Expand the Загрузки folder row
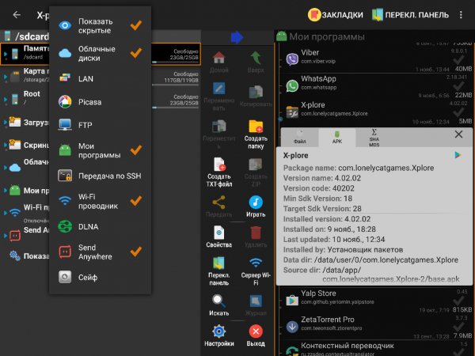 pos(6,123)
